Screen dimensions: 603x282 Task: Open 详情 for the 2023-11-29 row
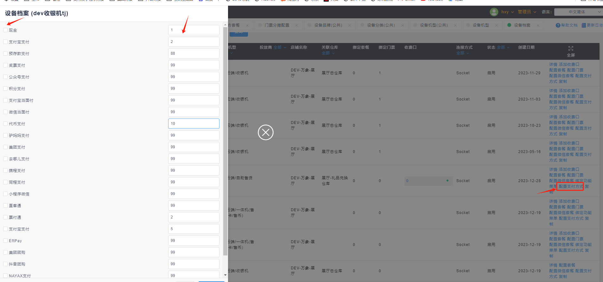click(x=553, y=64)
